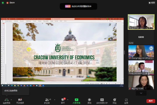
Task: Open Google Chrome from shared taskbar
Action: [18, 86]
